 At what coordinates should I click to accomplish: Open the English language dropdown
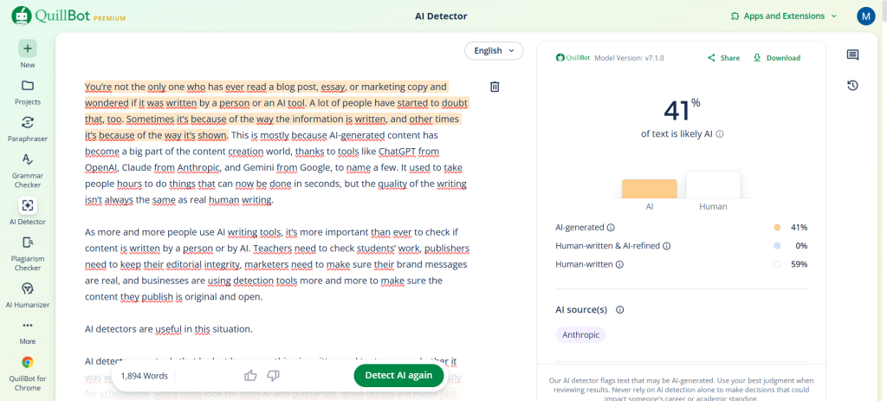pos(494,50)
